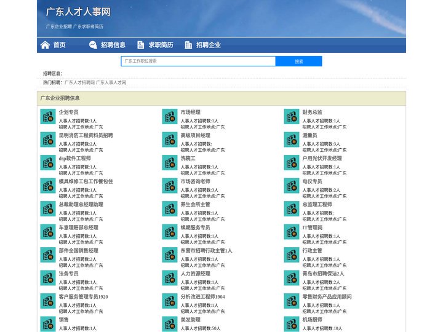Click the job icon next to 市场咨询老师
This screenshot has width=443, height=332.
tap(170, 186)
